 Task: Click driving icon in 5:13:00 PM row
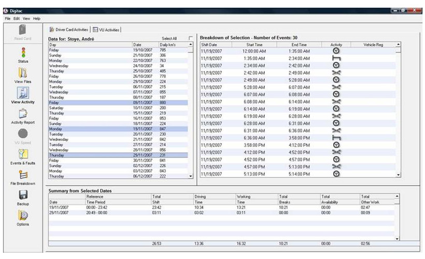336,174
